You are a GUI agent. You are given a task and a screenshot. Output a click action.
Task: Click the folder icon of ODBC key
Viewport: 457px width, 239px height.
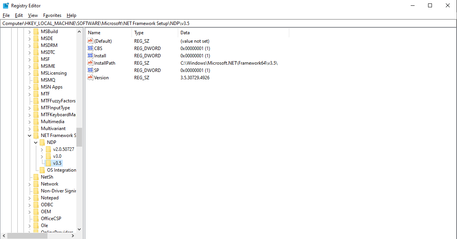[x=36, y=205]
